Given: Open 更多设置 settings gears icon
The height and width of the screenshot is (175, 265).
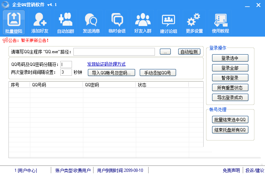Looking at the screenshot, I should (x=194, y=23).
